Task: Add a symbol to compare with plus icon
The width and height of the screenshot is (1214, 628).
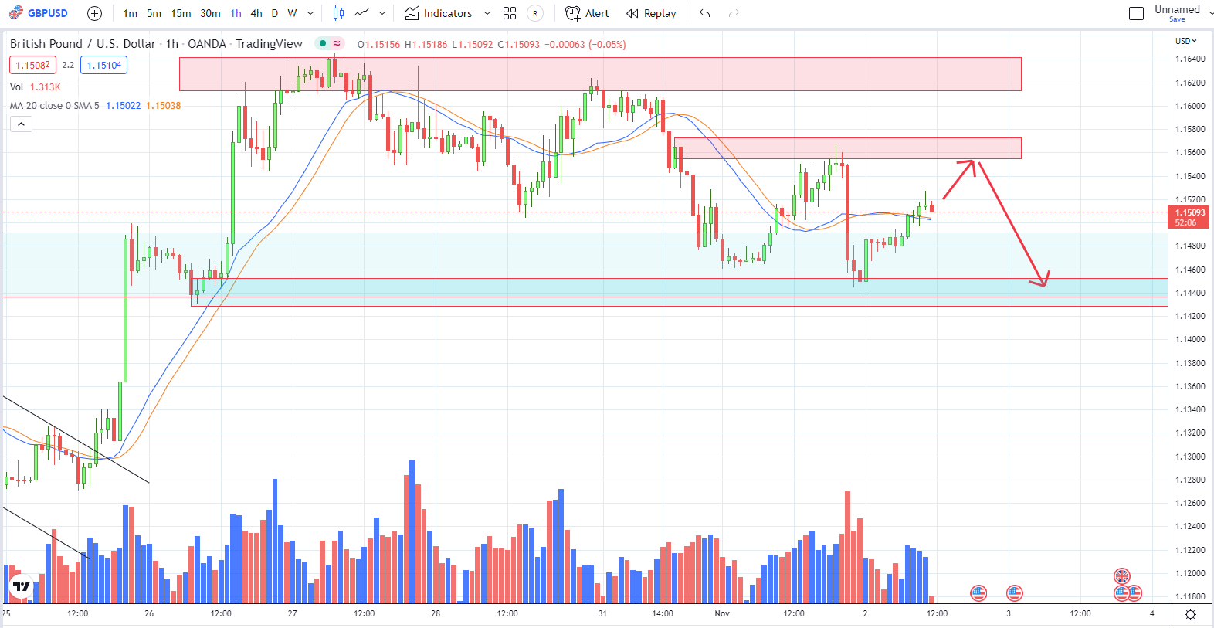Action: [94, 13]
